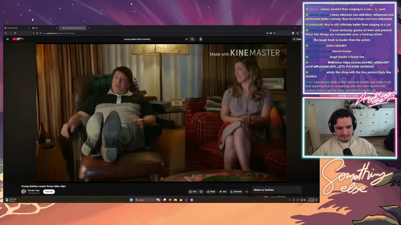Click the Ask button under the video
The width and height of the screenshot is (401, 225).
(223, 192)
